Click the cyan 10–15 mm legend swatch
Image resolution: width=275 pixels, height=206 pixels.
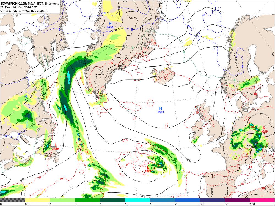pyautogui.click(x=137, y=200)
